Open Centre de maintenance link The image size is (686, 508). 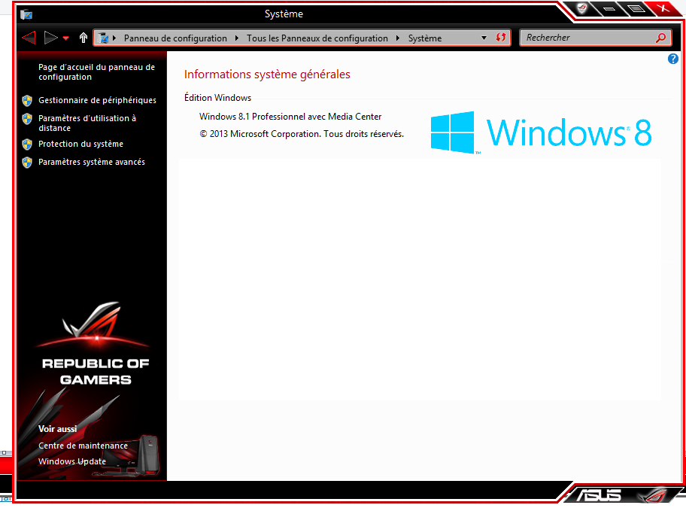[x=83, y=446]
